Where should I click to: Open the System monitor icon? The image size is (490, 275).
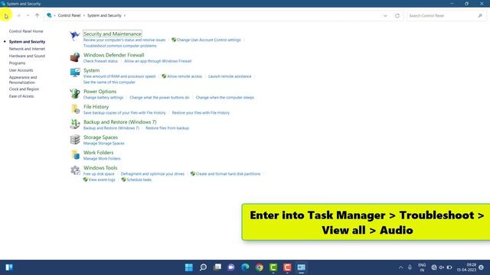75,73
